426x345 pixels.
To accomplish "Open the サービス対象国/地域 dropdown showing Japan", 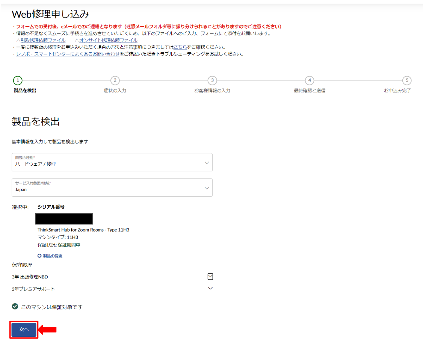I will (112, 188).
